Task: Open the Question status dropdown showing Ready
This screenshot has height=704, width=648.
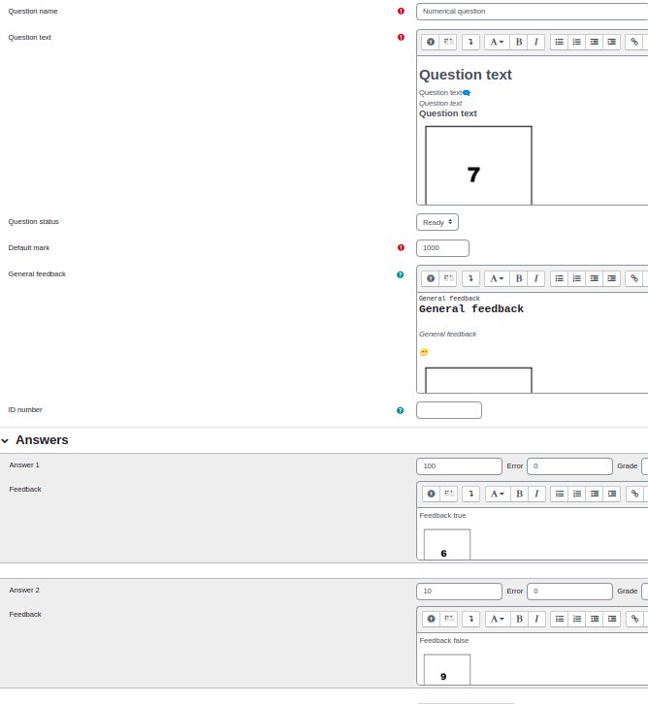Action: [437, 222]
